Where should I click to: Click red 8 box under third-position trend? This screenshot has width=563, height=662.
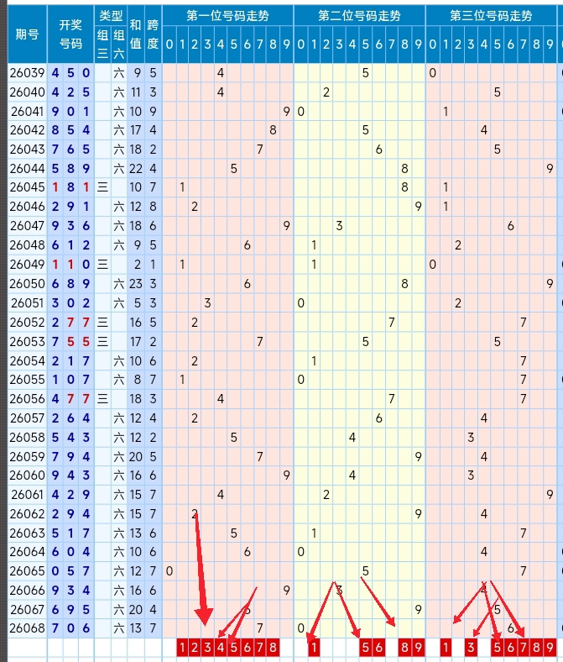click(536, 647)
